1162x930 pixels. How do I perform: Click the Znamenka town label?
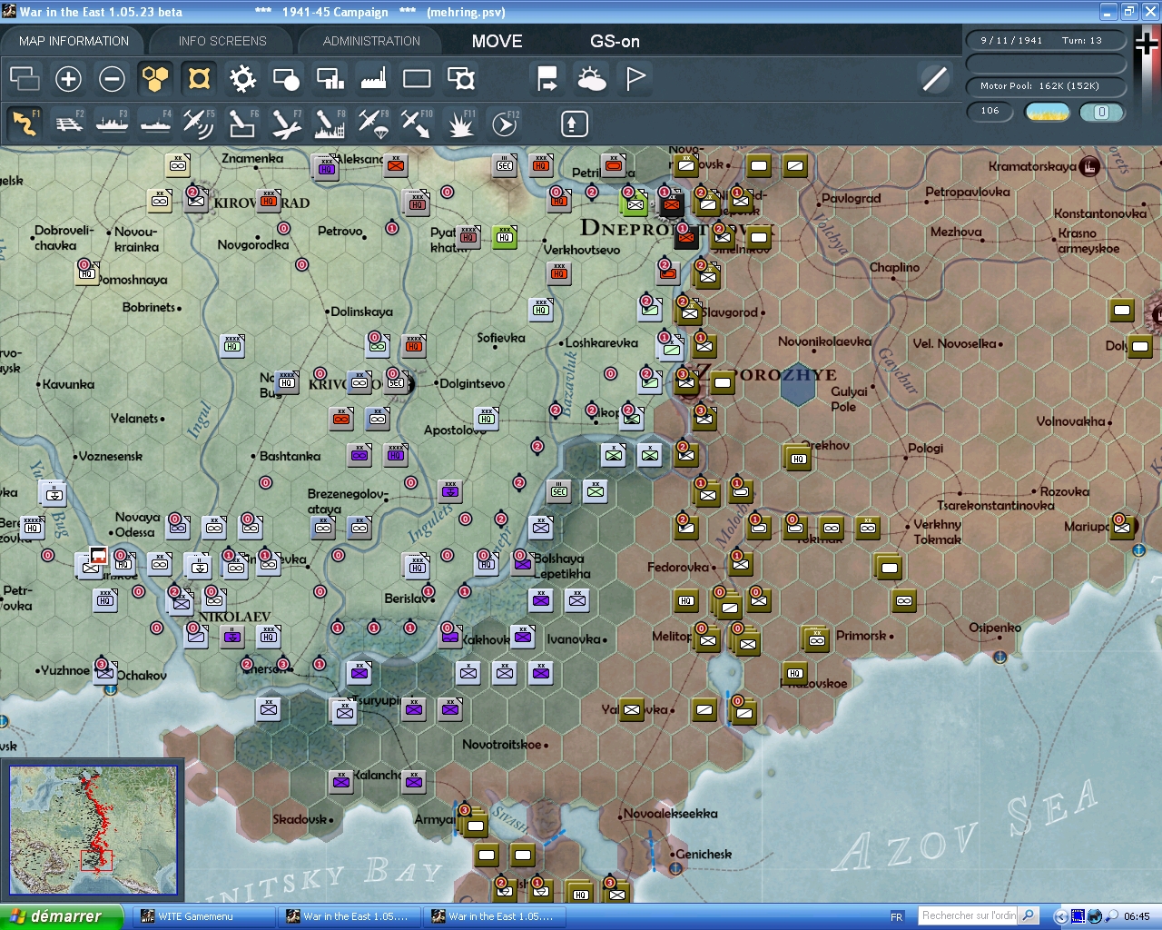tap(252, 158)
